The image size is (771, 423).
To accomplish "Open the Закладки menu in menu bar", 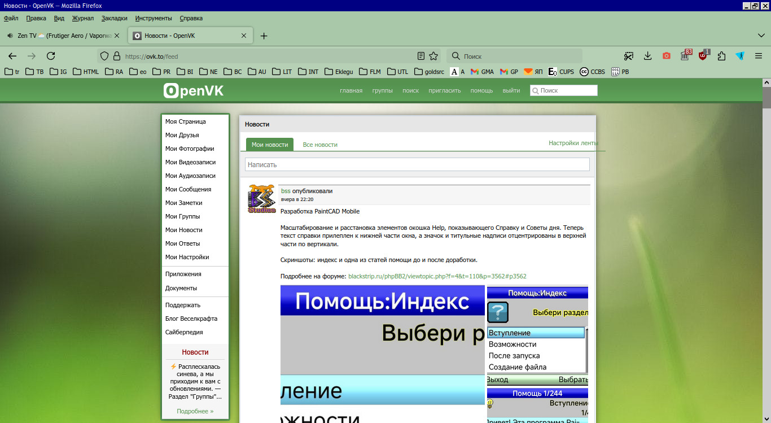I will pyautogui.click(x=115, y=18).
